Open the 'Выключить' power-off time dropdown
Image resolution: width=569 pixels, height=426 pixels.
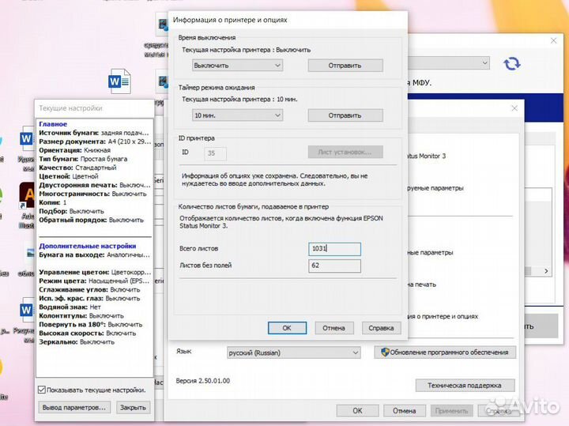click(x=237, y=66)
